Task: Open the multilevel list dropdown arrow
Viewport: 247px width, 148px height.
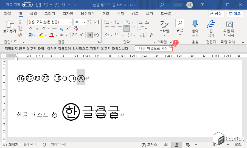Action: click(133, 22)
